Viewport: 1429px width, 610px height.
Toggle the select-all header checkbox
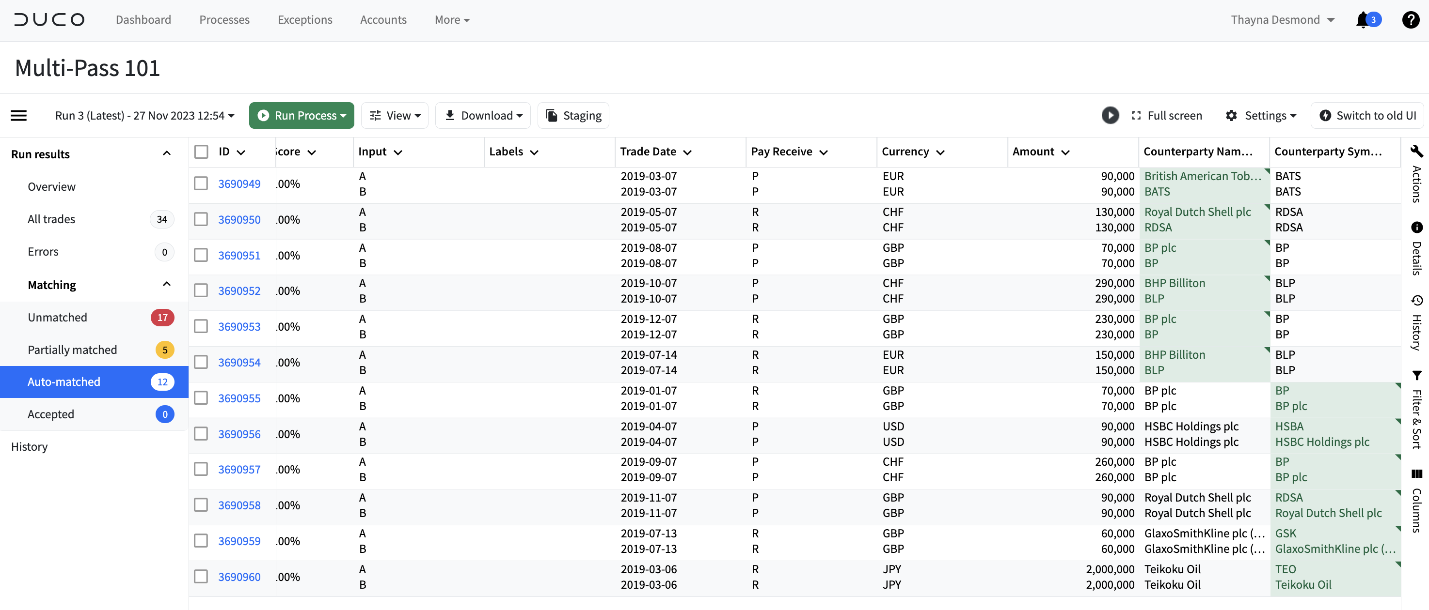(x=201, y=152)
